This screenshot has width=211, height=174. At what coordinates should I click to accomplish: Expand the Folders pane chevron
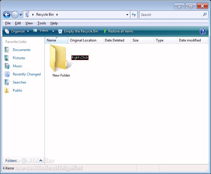point(41,160)
